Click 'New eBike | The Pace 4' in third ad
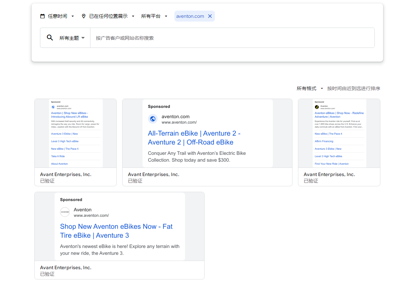The image size is (414, 287). pyautogui.click(x=329, y=134)
